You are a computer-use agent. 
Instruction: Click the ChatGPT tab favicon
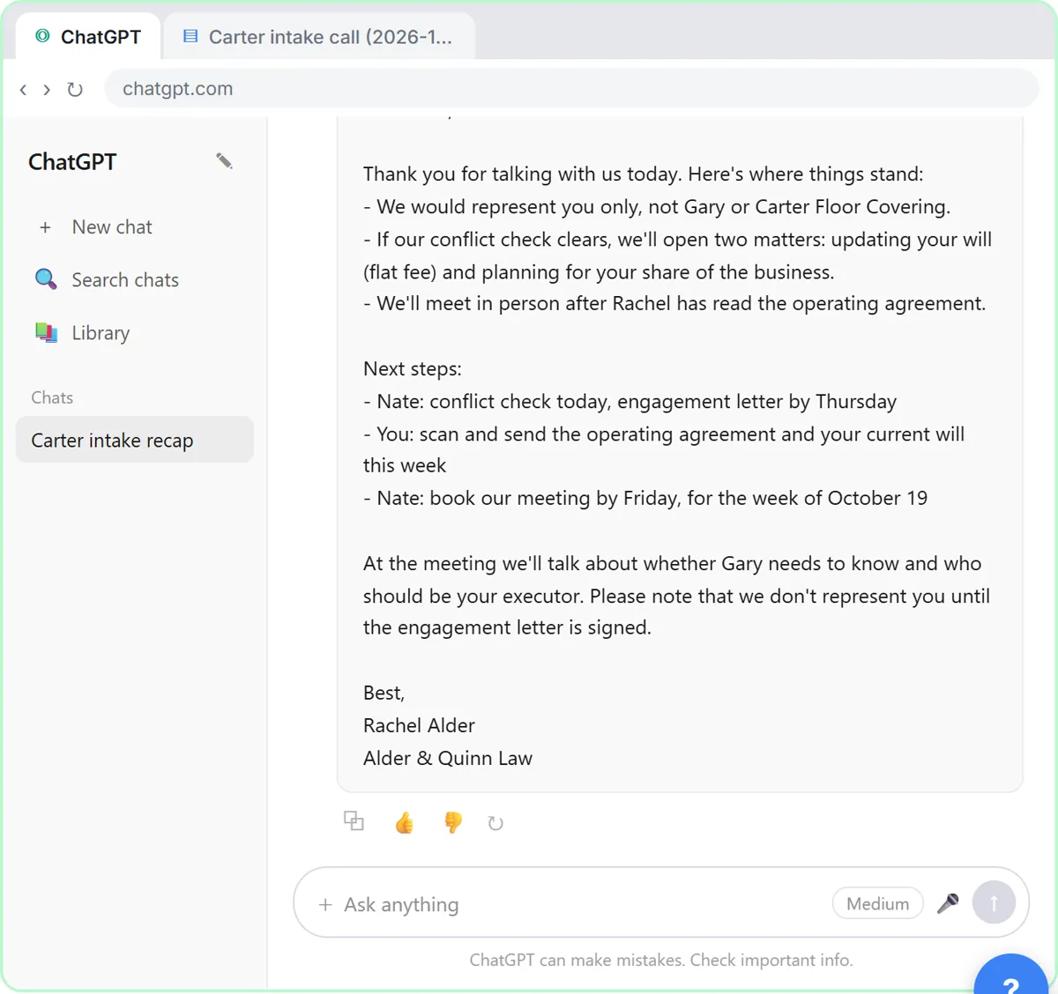(x=42, y=36)
